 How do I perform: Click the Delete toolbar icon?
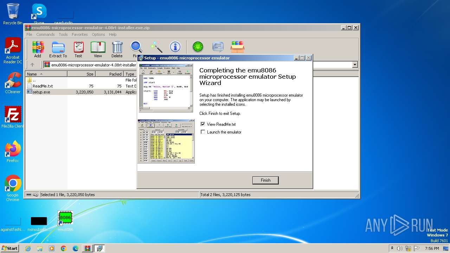coord(117,49)
